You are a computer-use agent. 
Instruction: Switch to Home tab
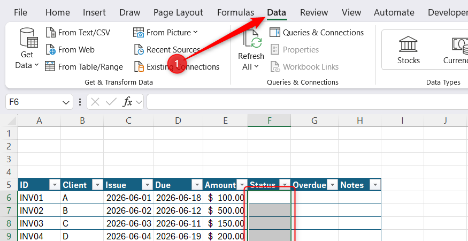(58, 12)
